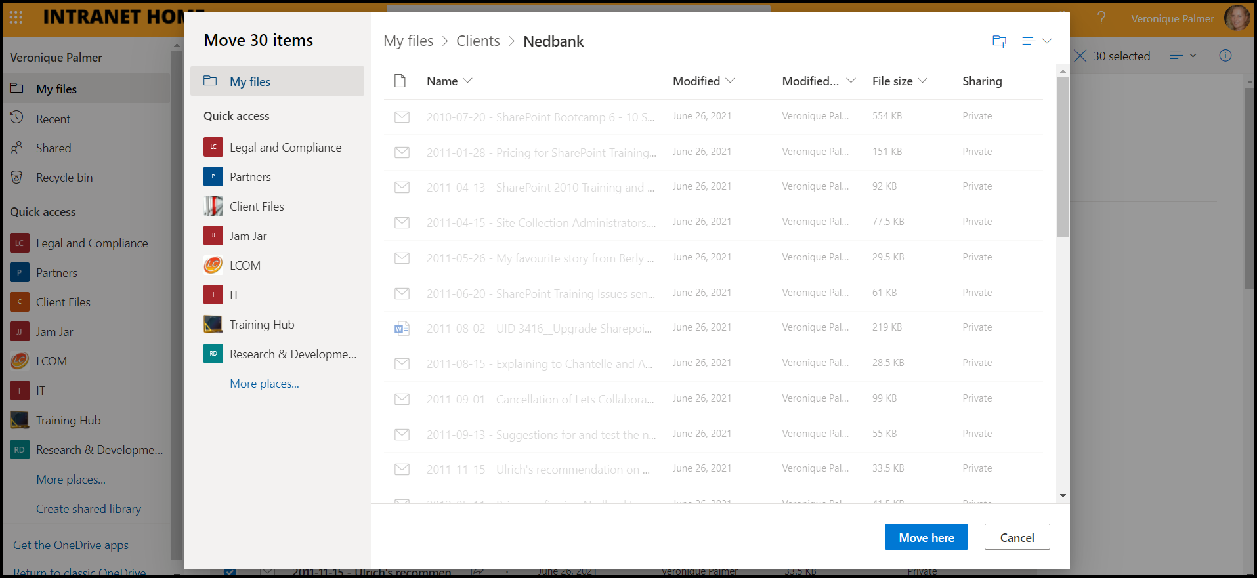Image resolution: width=1257 pixels, height=578 pixels.
Task: Open the information details pane icon
Action: 1225,56
